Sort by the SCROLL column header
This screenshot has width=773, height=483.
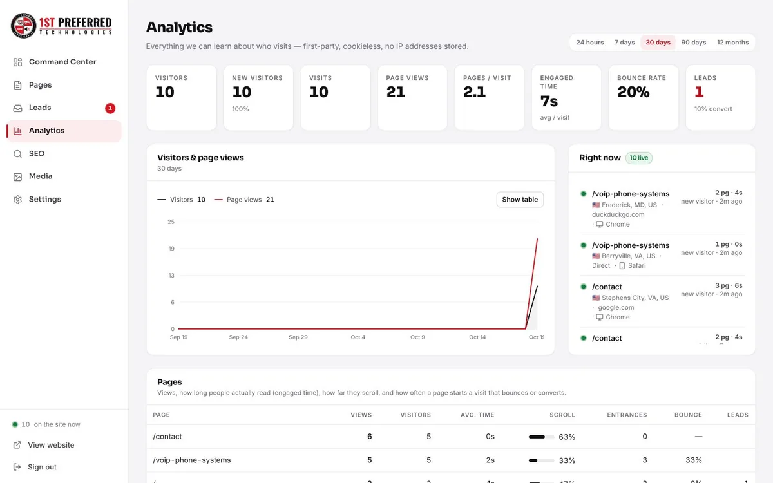(562, 415)
